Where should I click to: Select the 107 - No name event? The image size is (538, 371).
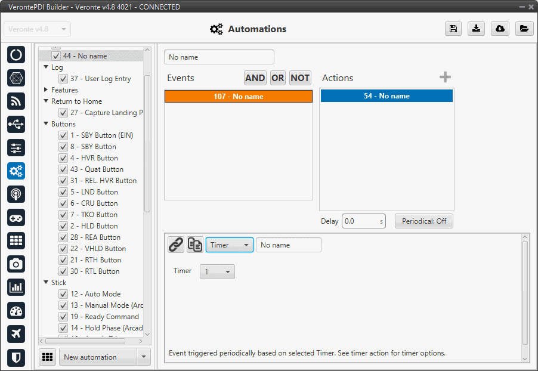pos(239,97)
